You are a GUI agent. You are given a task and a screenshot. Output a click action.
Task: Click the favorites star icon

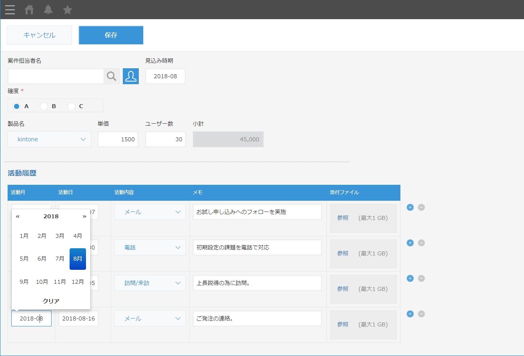pos(67,10)
